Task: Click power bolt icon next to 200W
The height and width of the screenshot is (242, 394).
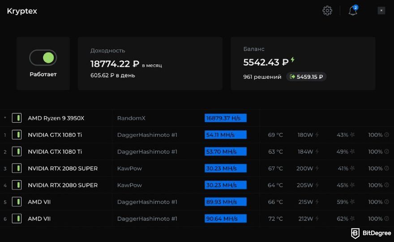Action: pos(317,169)
